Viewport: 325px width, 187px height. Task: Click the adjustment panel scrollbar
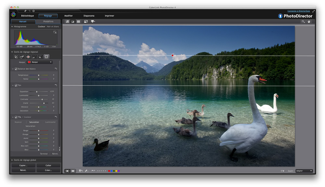59,87
